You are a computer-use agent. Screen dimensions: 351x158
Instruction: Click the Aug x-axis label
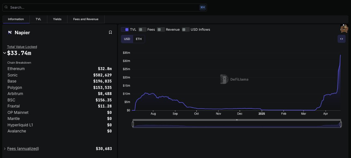tap(153, 114)
